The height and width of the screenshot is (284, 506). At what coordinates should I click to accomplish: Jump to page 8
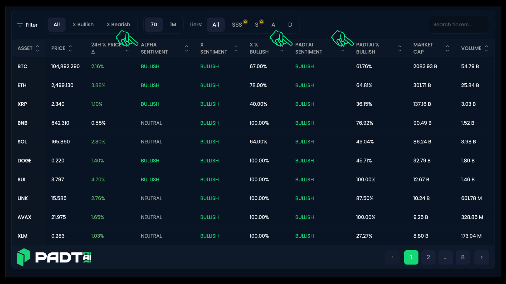[x=463, y=257]
